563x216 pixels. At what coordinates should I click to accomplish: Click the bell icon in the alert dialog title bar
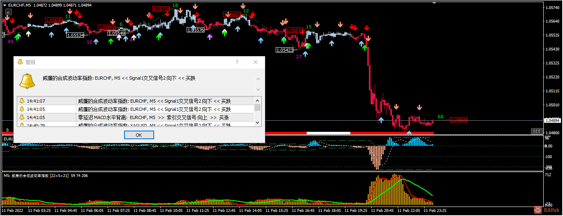[x=20, y=62]
